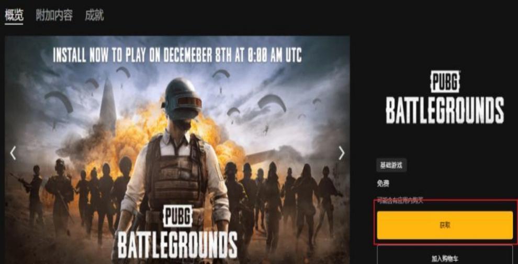Click the 免费 price label
The image size is (518, 264).
(383, 184)
